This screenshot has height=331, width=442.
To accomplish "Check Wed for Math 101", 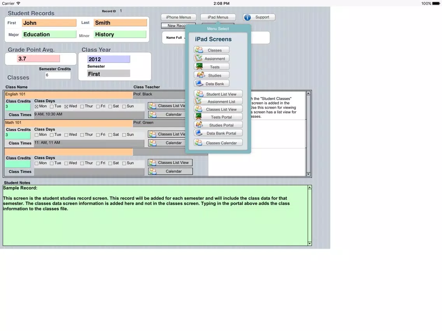I will click(66, 135).
